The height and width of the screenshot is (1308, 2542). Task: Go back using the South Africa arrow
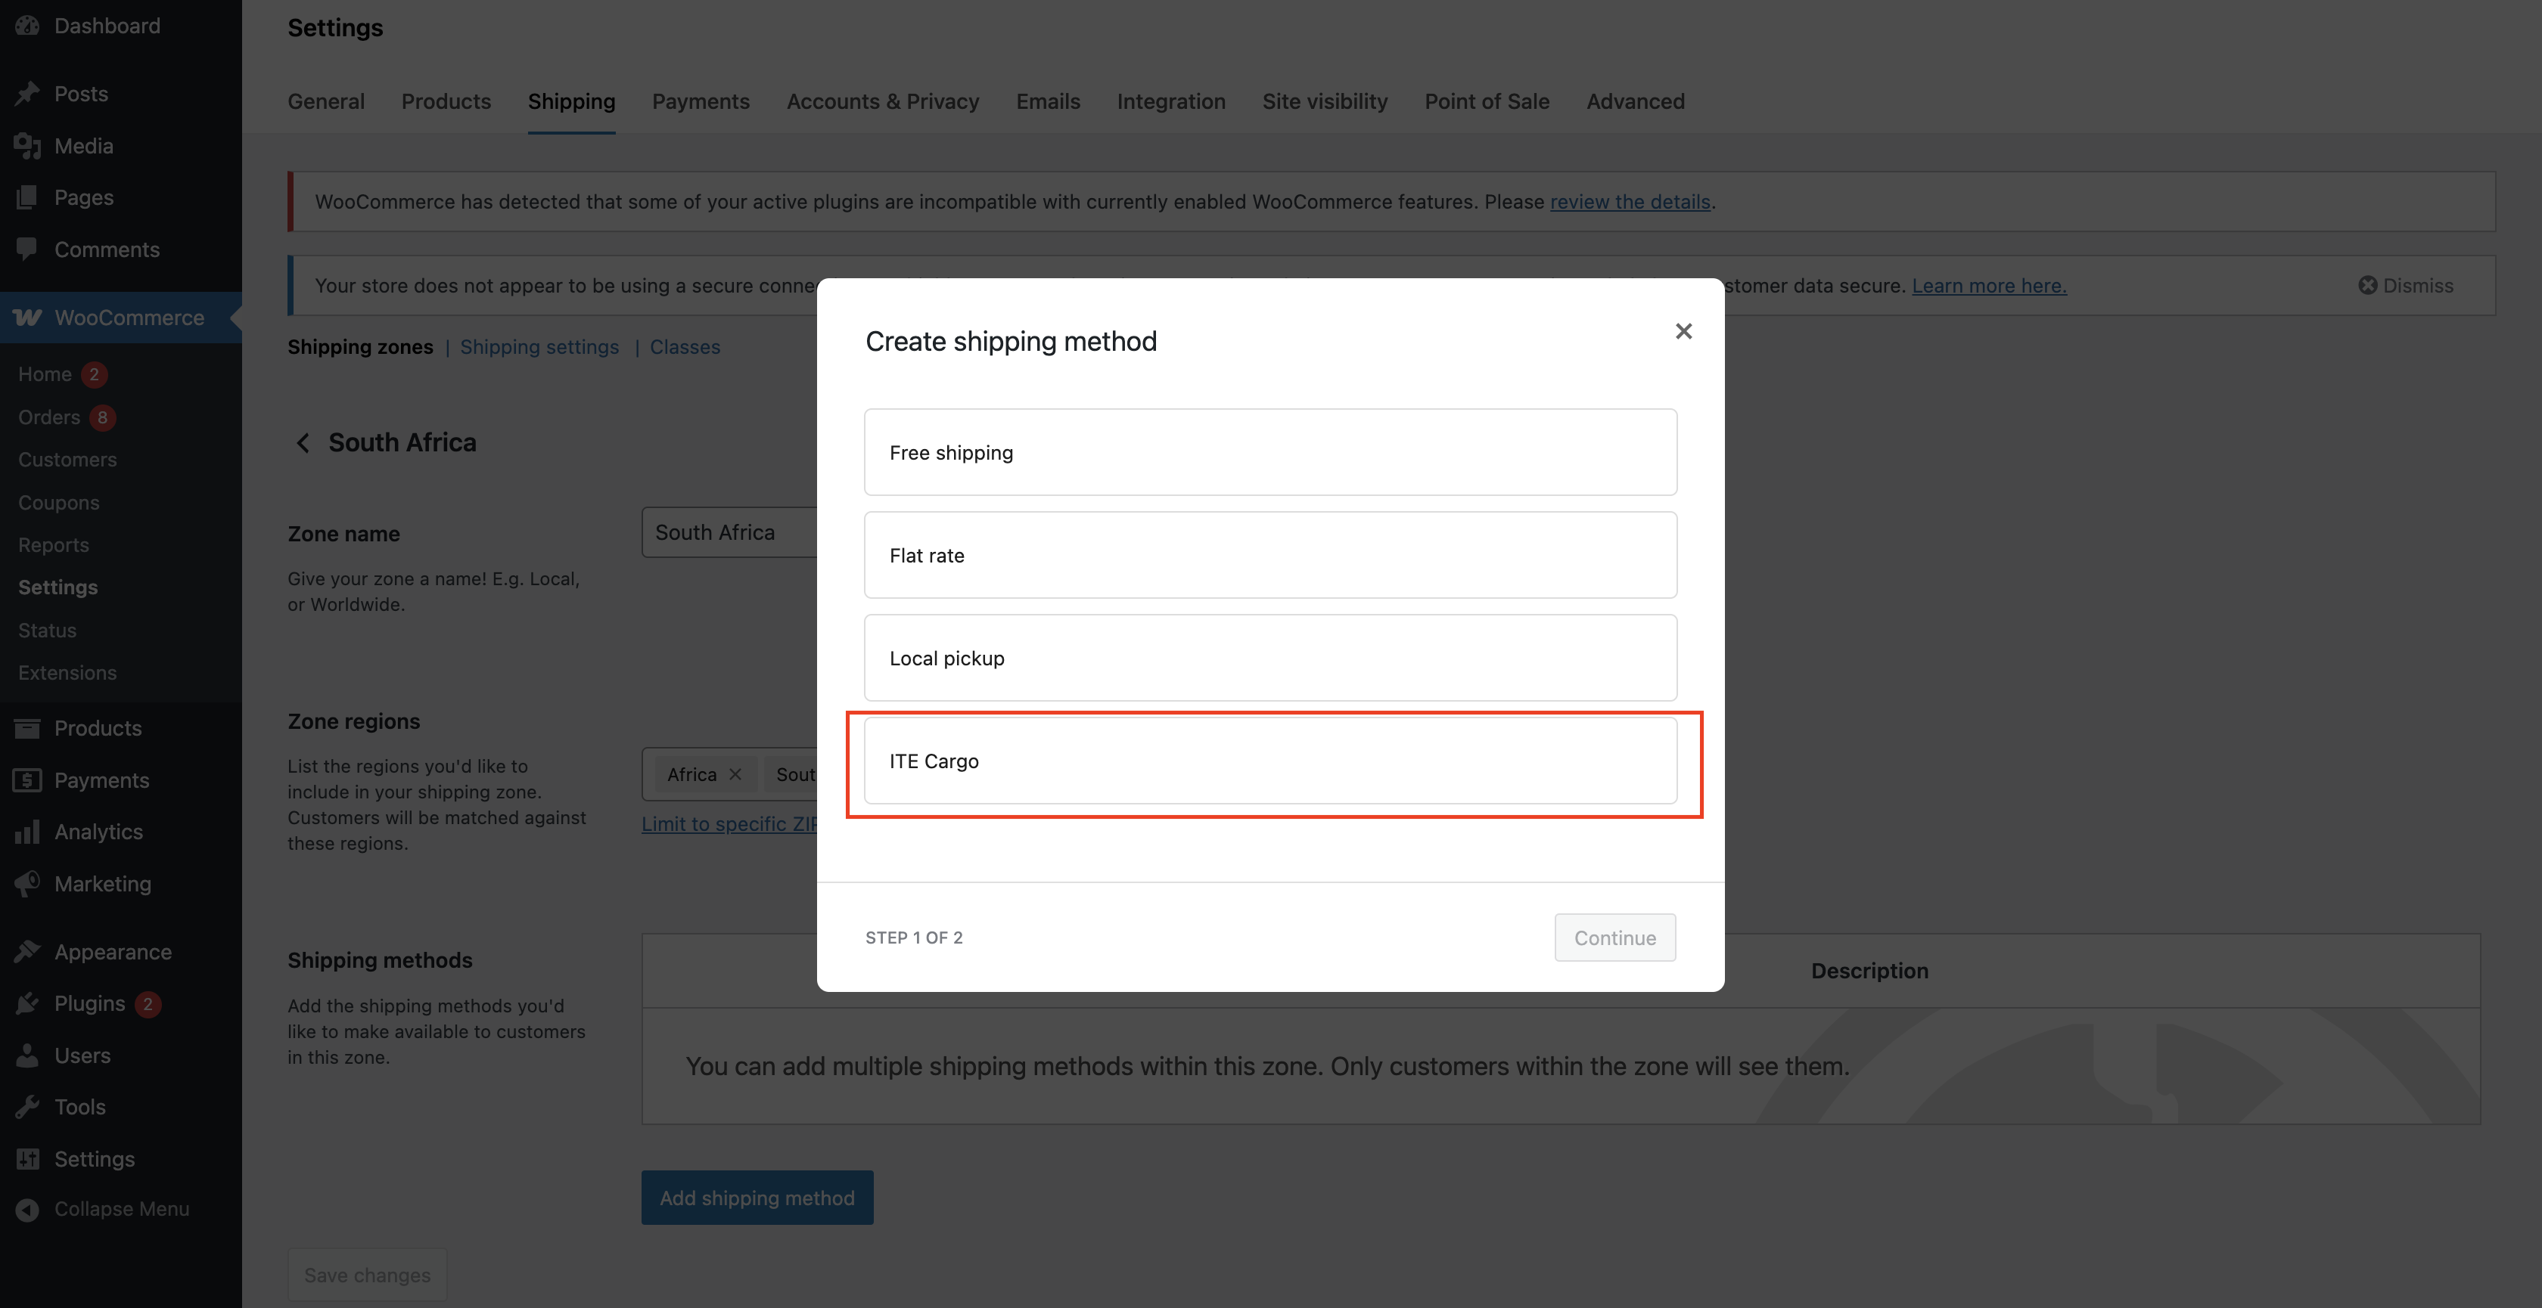tap(303, 442)
